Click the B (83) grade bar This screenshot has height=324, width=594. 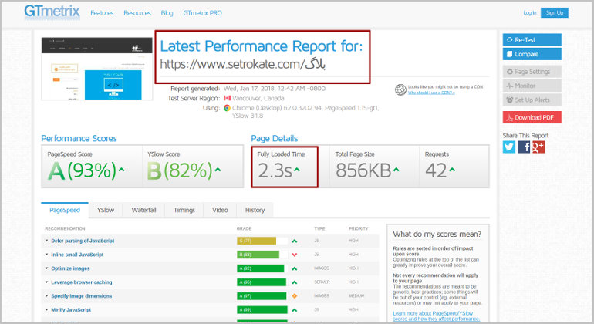(x=258, y=255)
